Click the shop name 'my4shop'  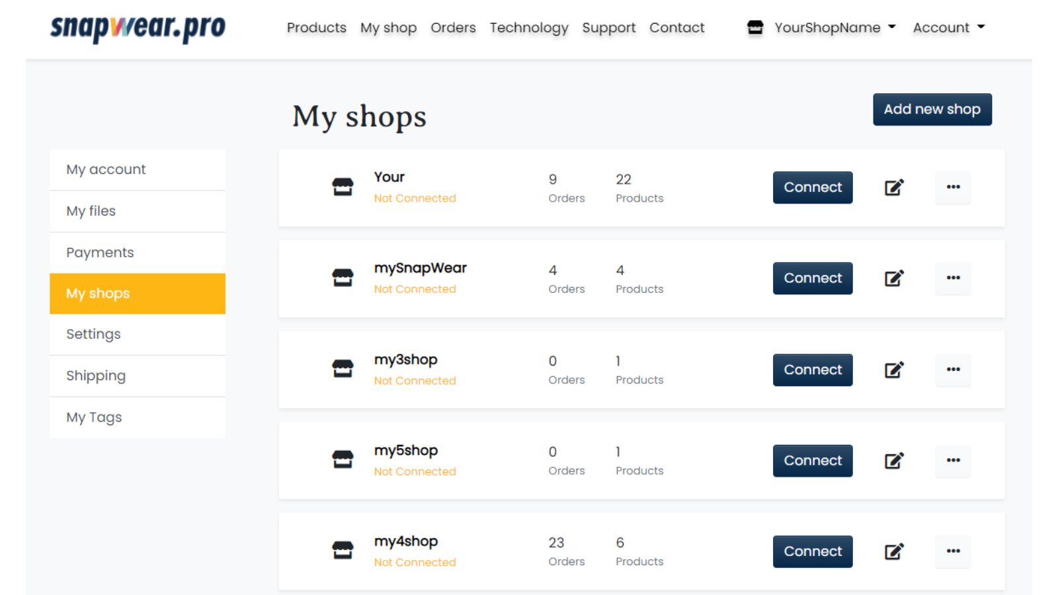[405, 541]
